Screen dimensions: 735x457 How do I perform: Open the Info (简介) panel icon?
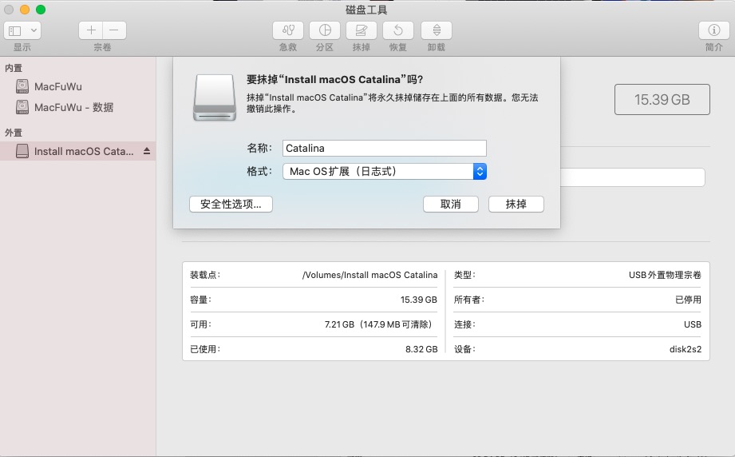(713, 30)
